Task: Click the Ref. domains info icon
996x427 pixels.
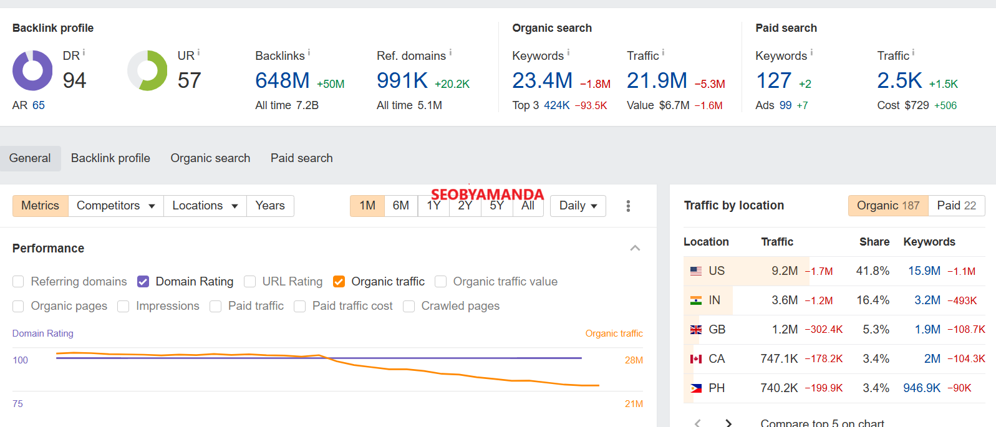Action: (450, 53)
